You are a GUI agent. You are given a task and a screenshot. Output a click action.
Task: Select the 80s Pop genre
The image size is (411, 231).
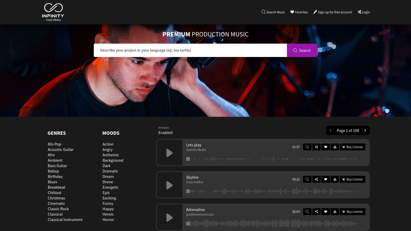click(x=54, y=144)
